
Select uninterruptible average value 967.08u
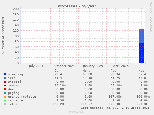[115, 97]
